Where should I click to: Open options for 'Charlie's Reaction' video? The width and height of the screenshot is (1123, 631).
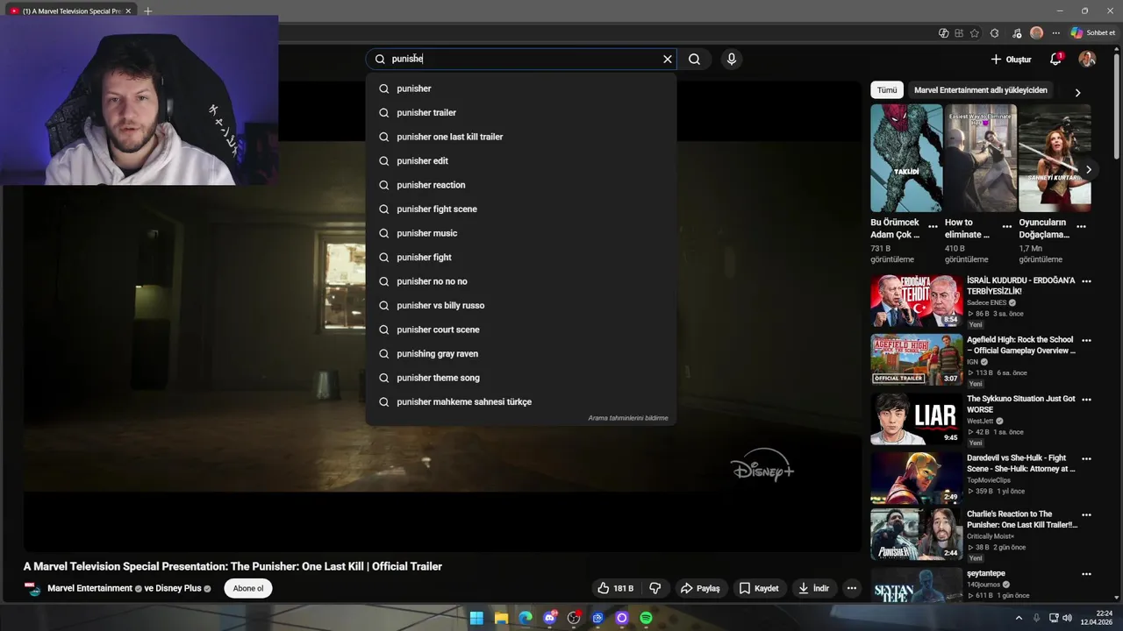pyautogui.click(x=1086, y=515)
